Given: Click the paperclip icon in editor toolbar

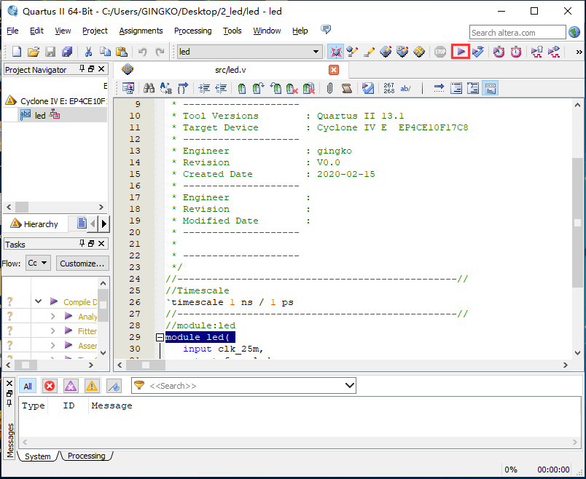Looking at the screenshot, I should tap(329, 88).
